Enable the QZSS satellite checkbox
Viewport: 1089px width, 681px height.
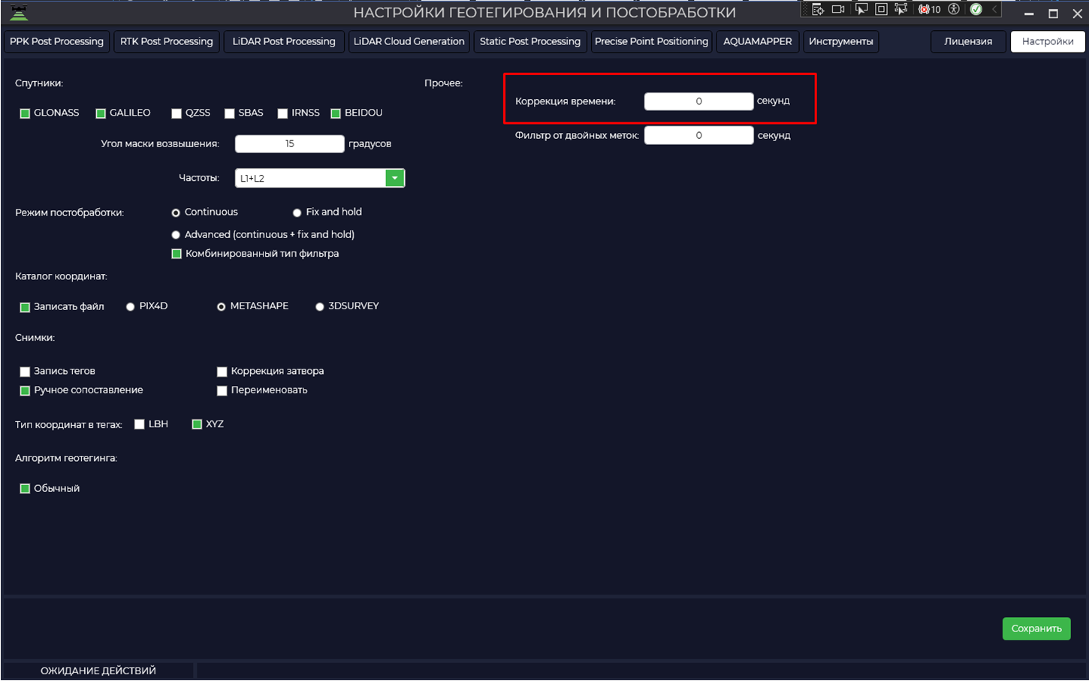tap(176, 113)
